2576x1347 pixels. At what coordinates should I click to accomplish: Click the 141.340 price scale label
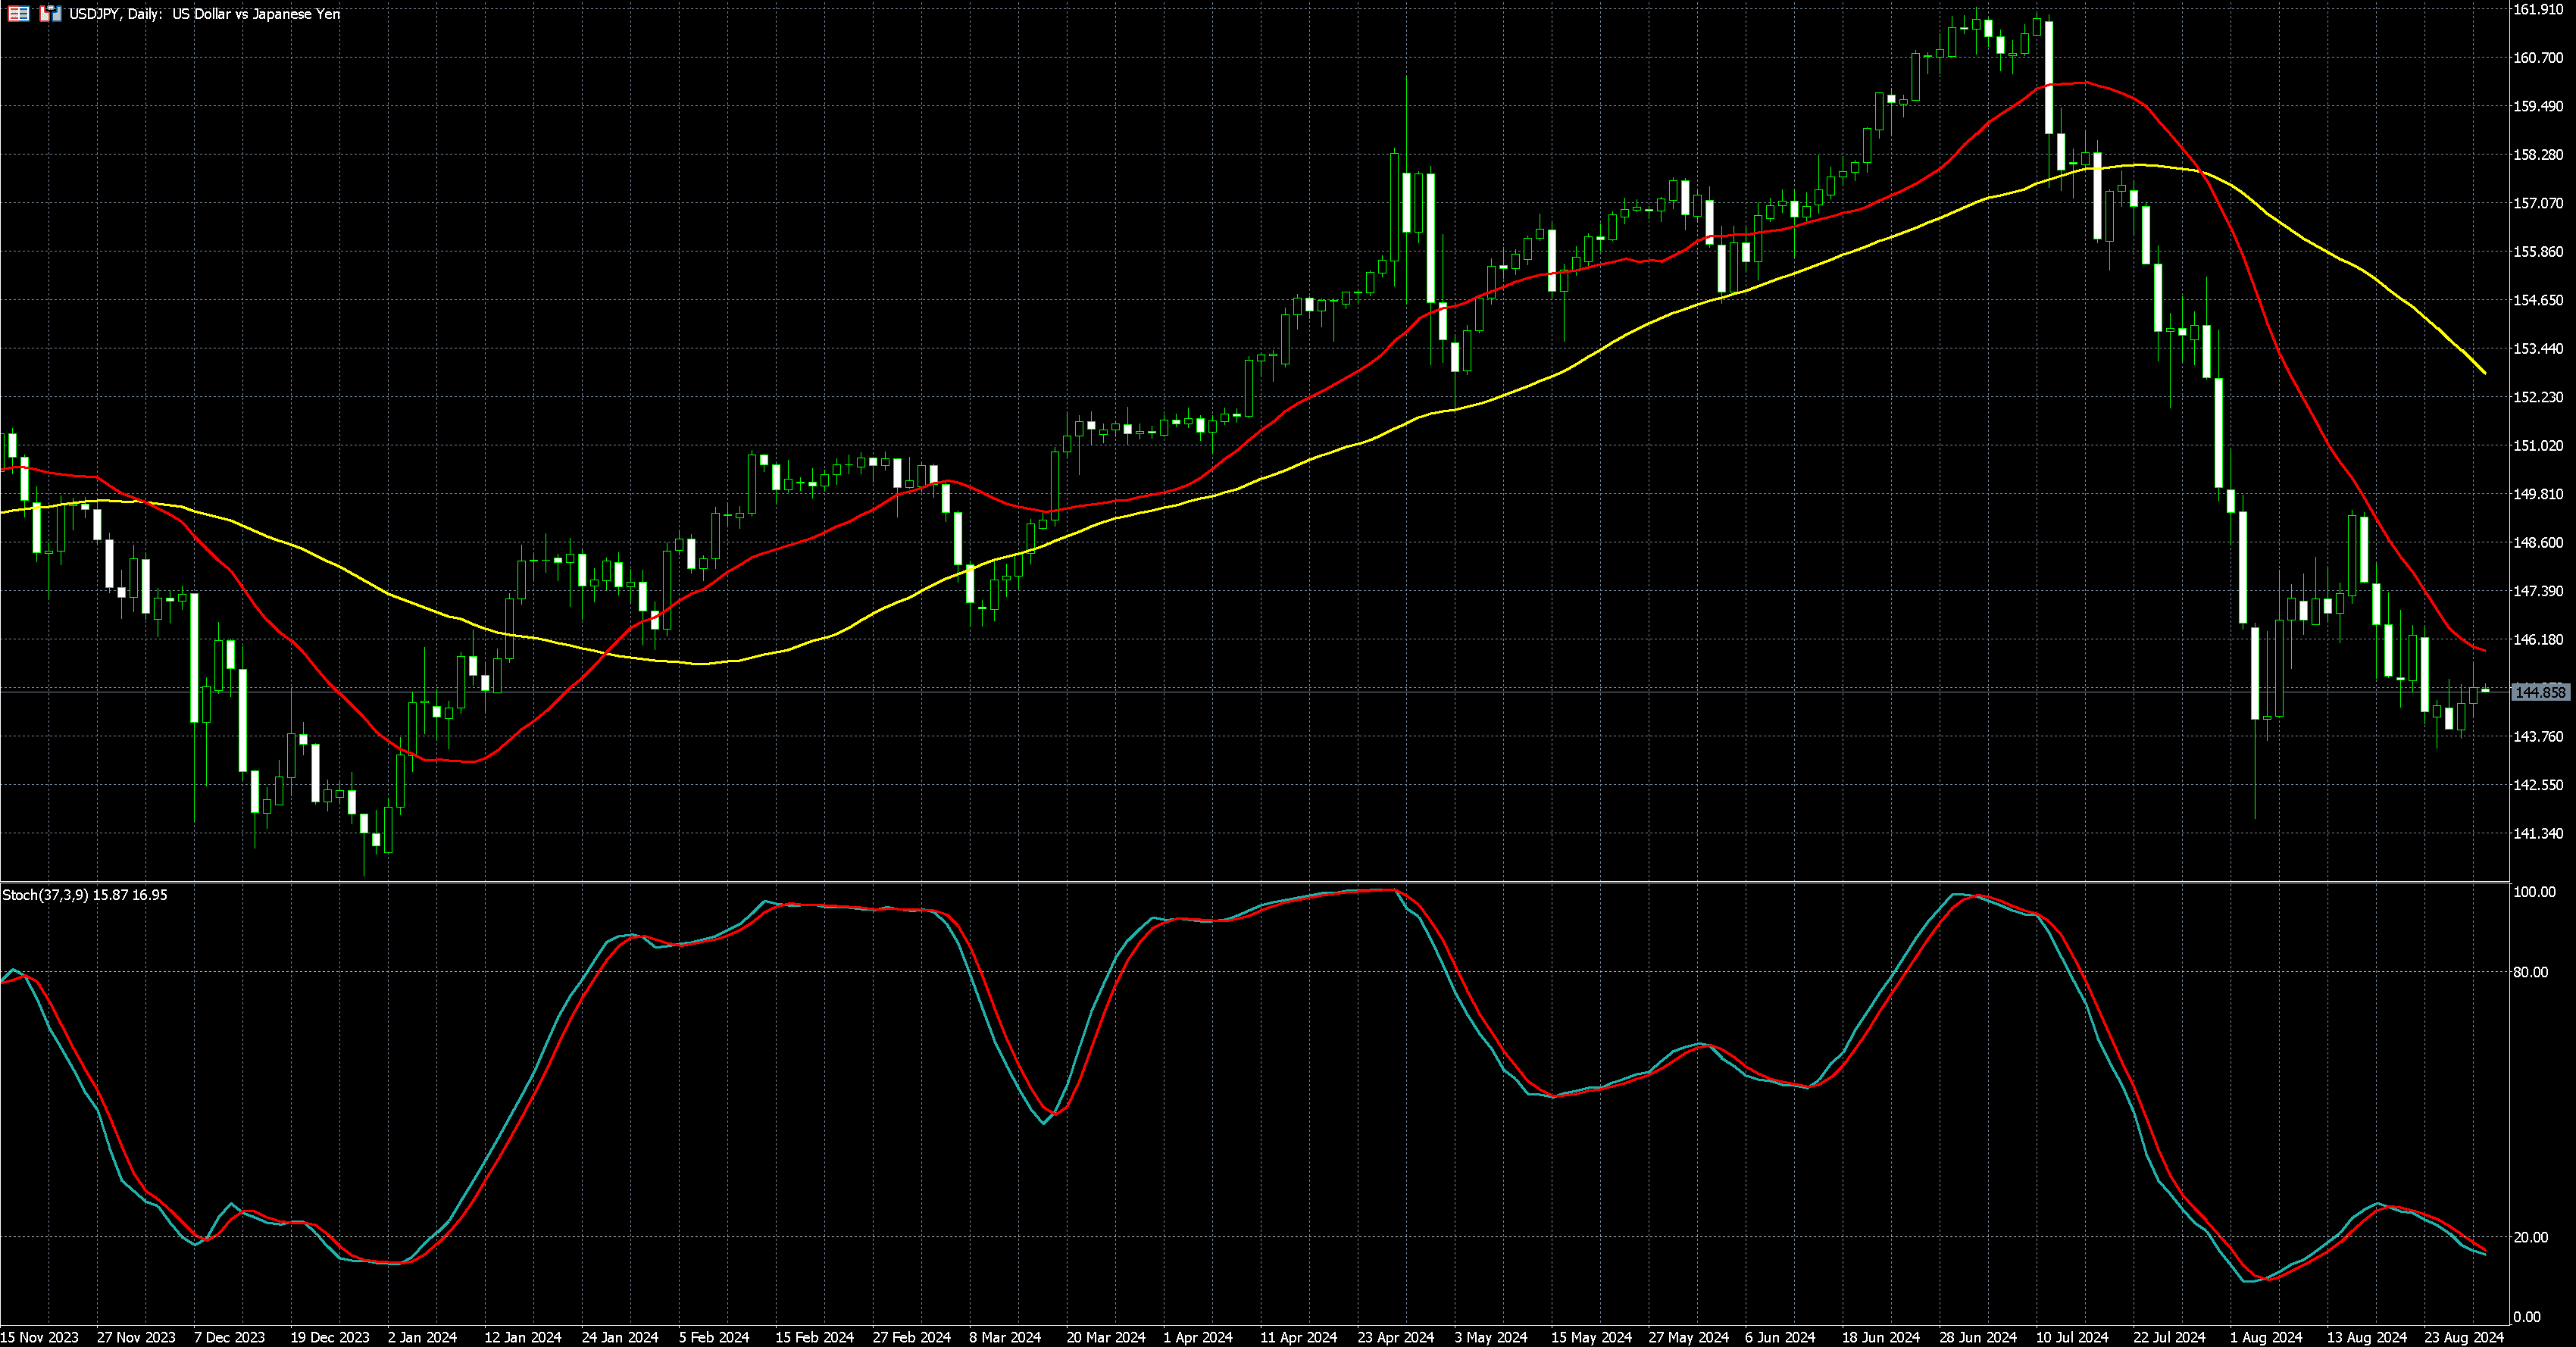point(2538,833)
